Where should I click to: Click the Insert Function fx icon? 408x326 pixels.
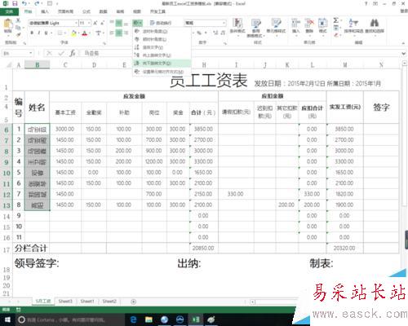tap(73, 53)
